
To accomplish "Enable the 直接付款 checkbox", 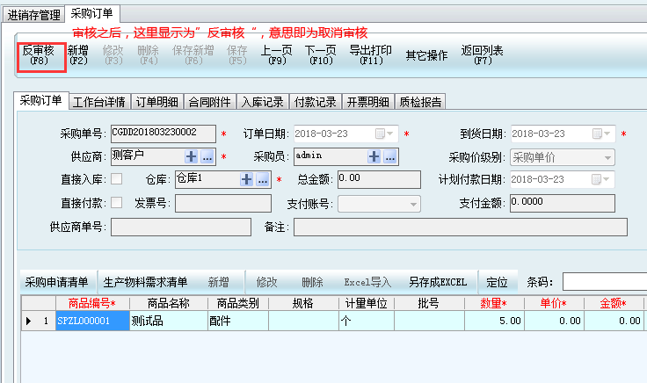I will click(x=117, y=203).
